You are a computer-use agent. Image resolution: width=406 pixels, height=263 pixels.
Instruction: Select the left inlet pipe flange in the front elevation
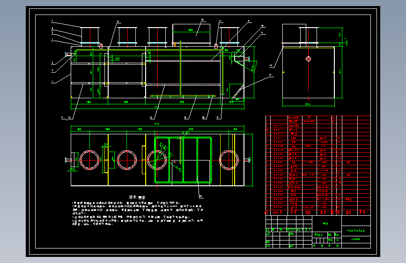click(68, 54)
